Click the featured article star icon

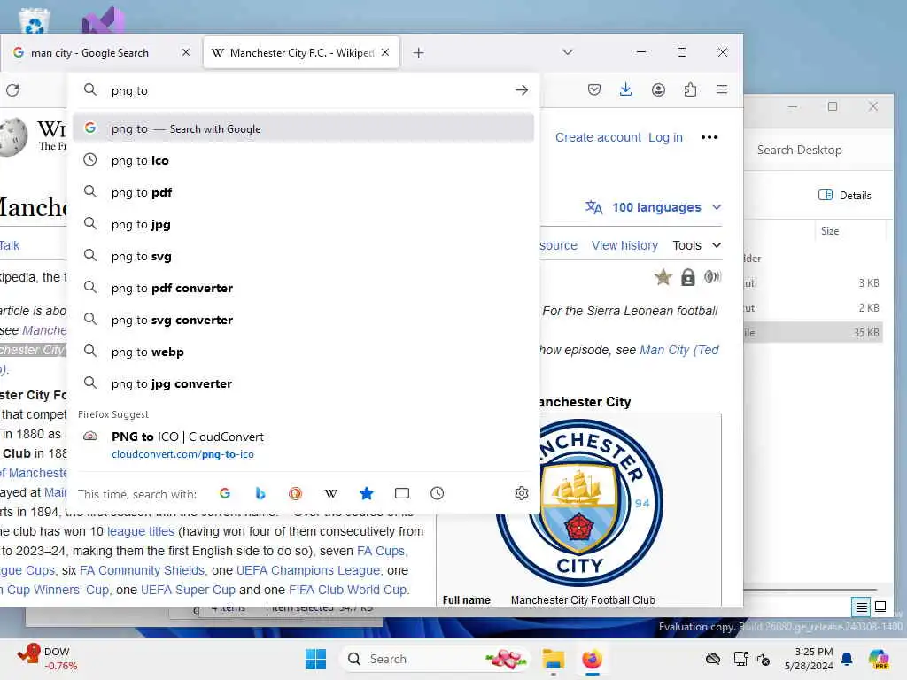(x=663, y=277)
